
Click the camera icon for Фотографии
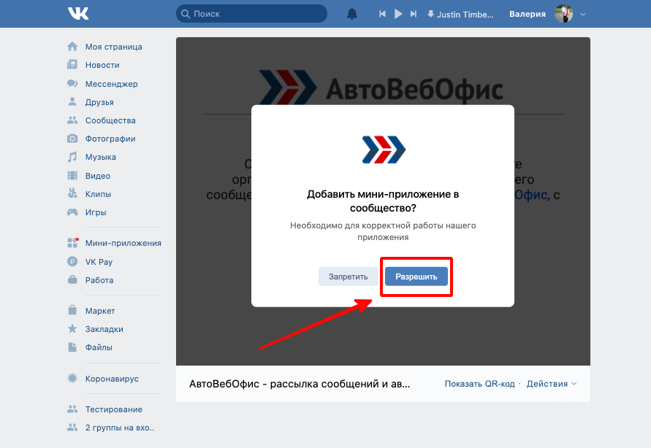(x=72, y=139)
